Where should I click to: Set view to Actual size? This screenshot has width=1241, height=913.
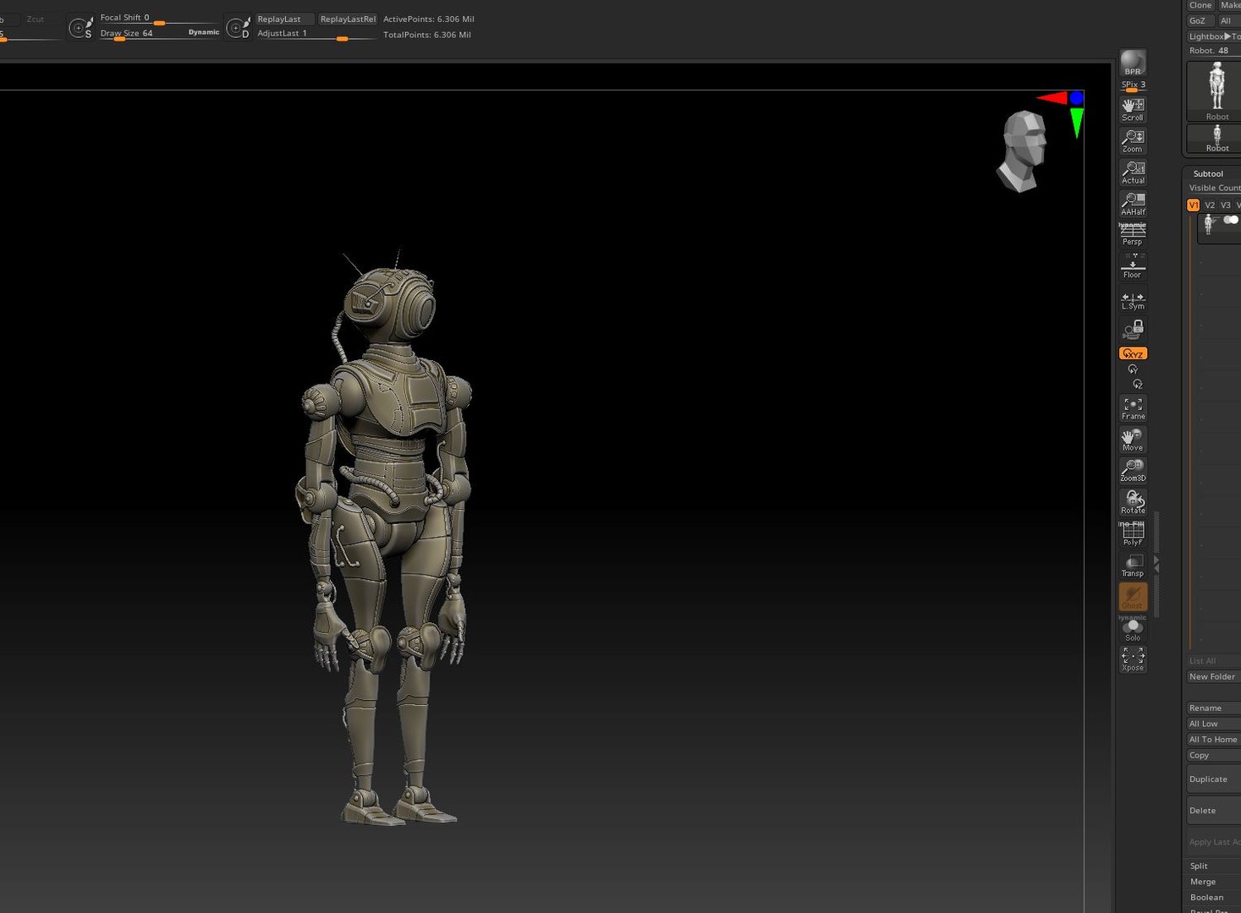coord(1133,172)
